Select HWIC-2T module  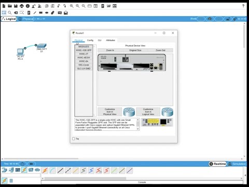click(x=84, y=54)
